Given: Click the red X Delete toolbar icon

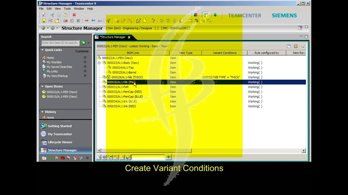Looking at the screenshot, I should pos(74,15).
